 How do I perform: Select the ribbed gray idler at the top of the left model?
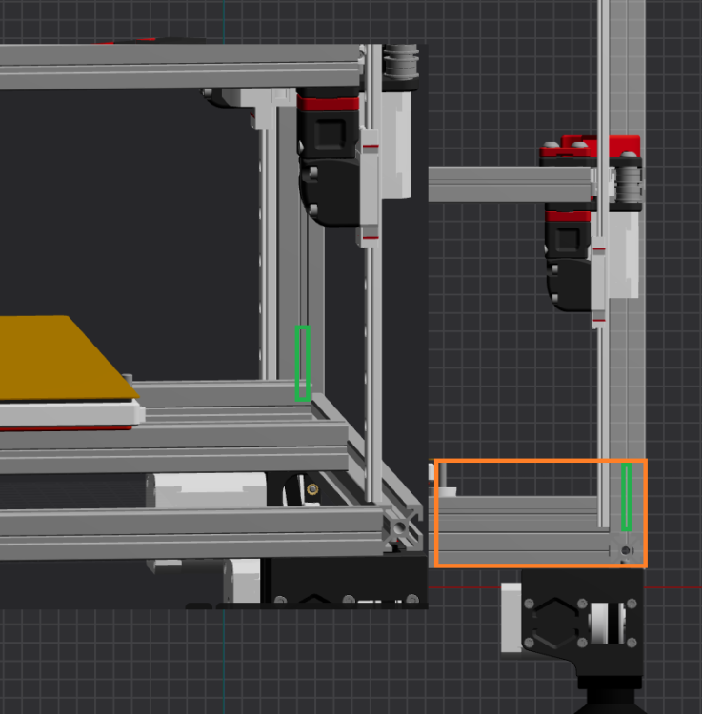[401, 61]
